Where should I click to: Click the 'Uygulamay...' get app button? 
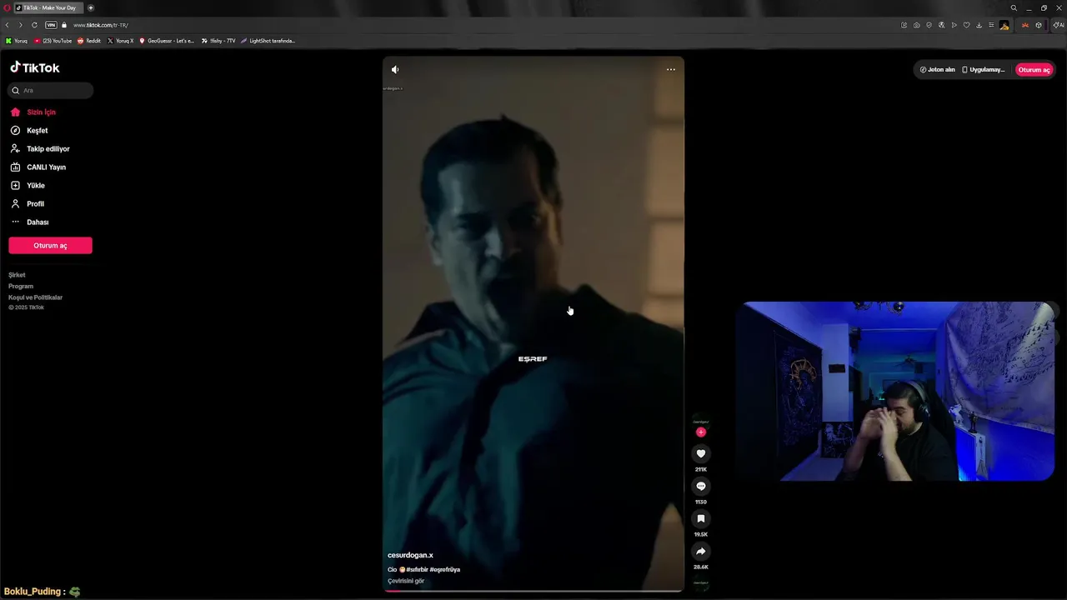point(984,69)
